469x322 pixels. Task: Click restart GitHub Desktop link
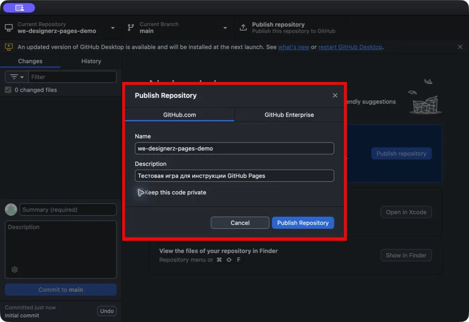(350, 47)
